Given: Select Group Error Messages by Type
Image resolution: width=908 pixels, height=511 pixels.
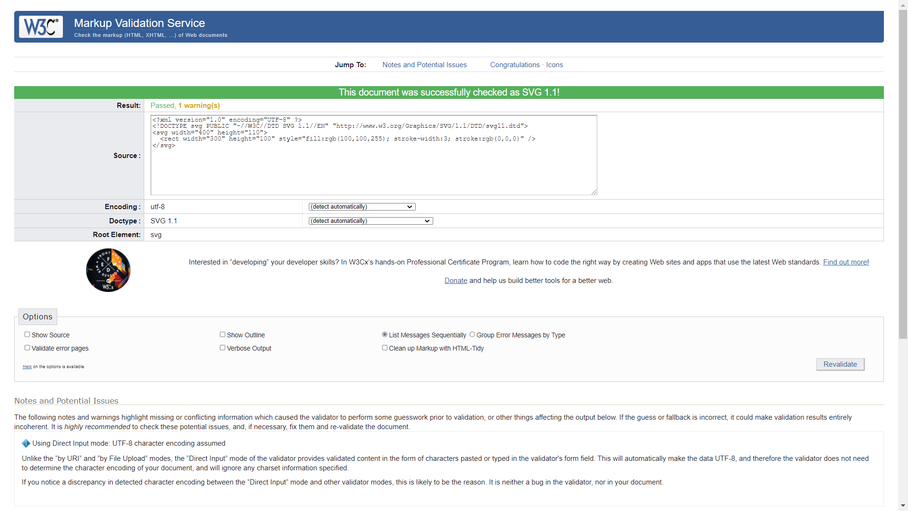Looking at the screenshot, I should (472, 335).
